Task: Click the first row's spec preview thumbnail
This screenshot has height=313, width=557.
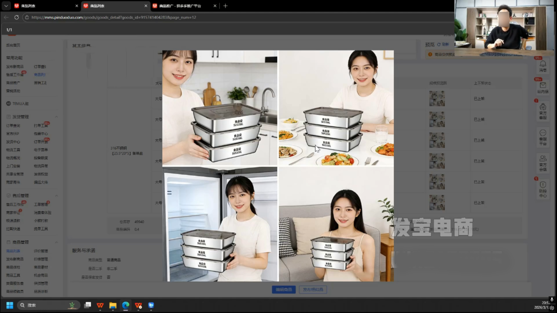Action: (x=437, y=98)
